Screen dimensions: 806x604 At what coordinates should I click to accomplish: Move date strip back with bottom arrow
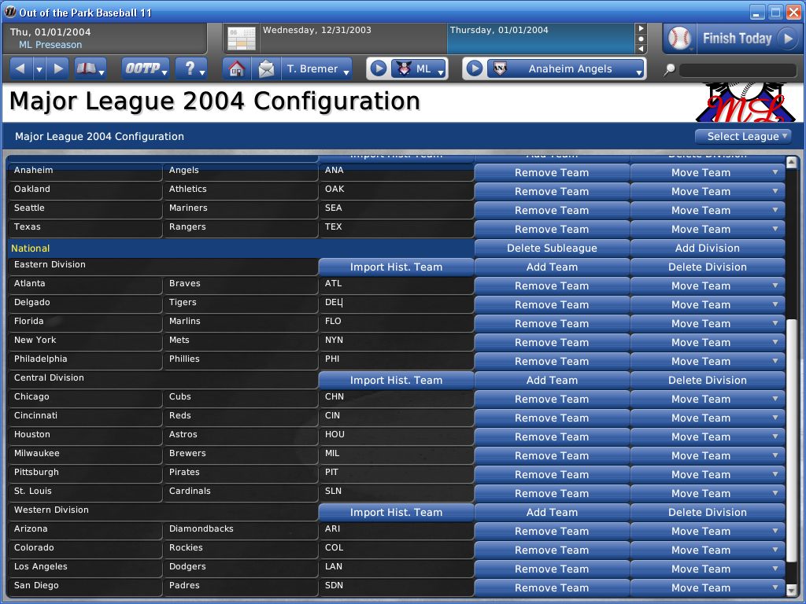tap(641, 49)
